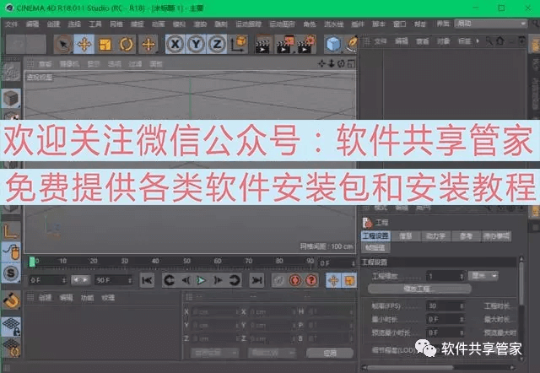Click the 应用 apply button
Image resolution: width=540 pixels, height=373 pixels.
click(x=330, y=353)
